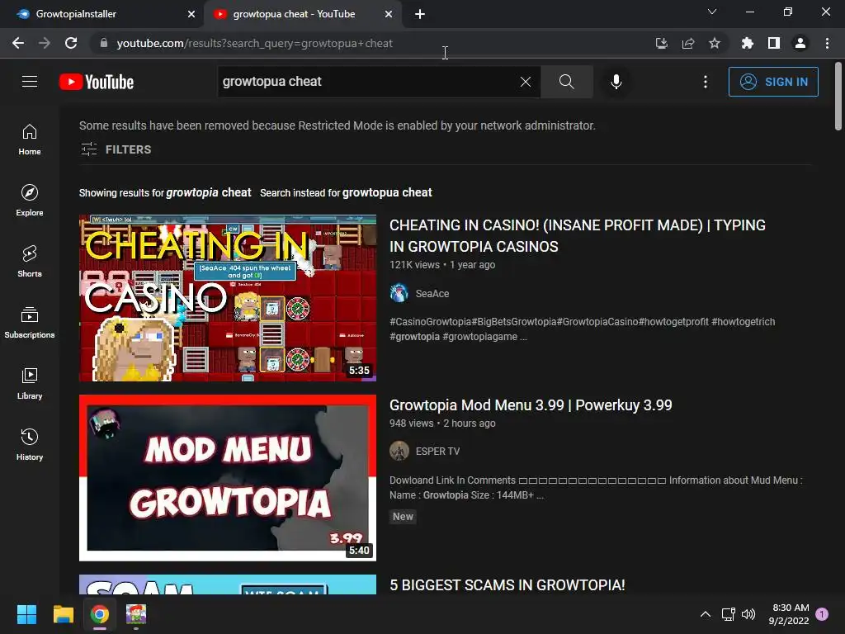
Task: Open the Chrome three-dot menu
Action: pos(827,43)
